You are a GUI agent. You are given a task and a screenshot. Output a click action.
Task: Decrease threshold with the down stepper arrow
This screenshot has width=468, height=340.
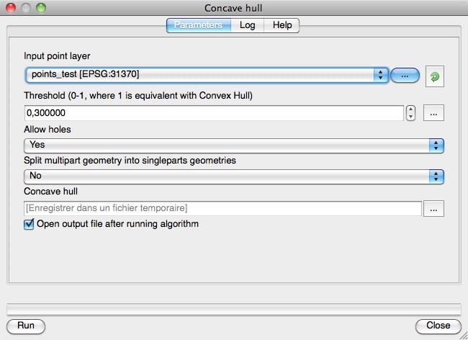tap(411, 117)
